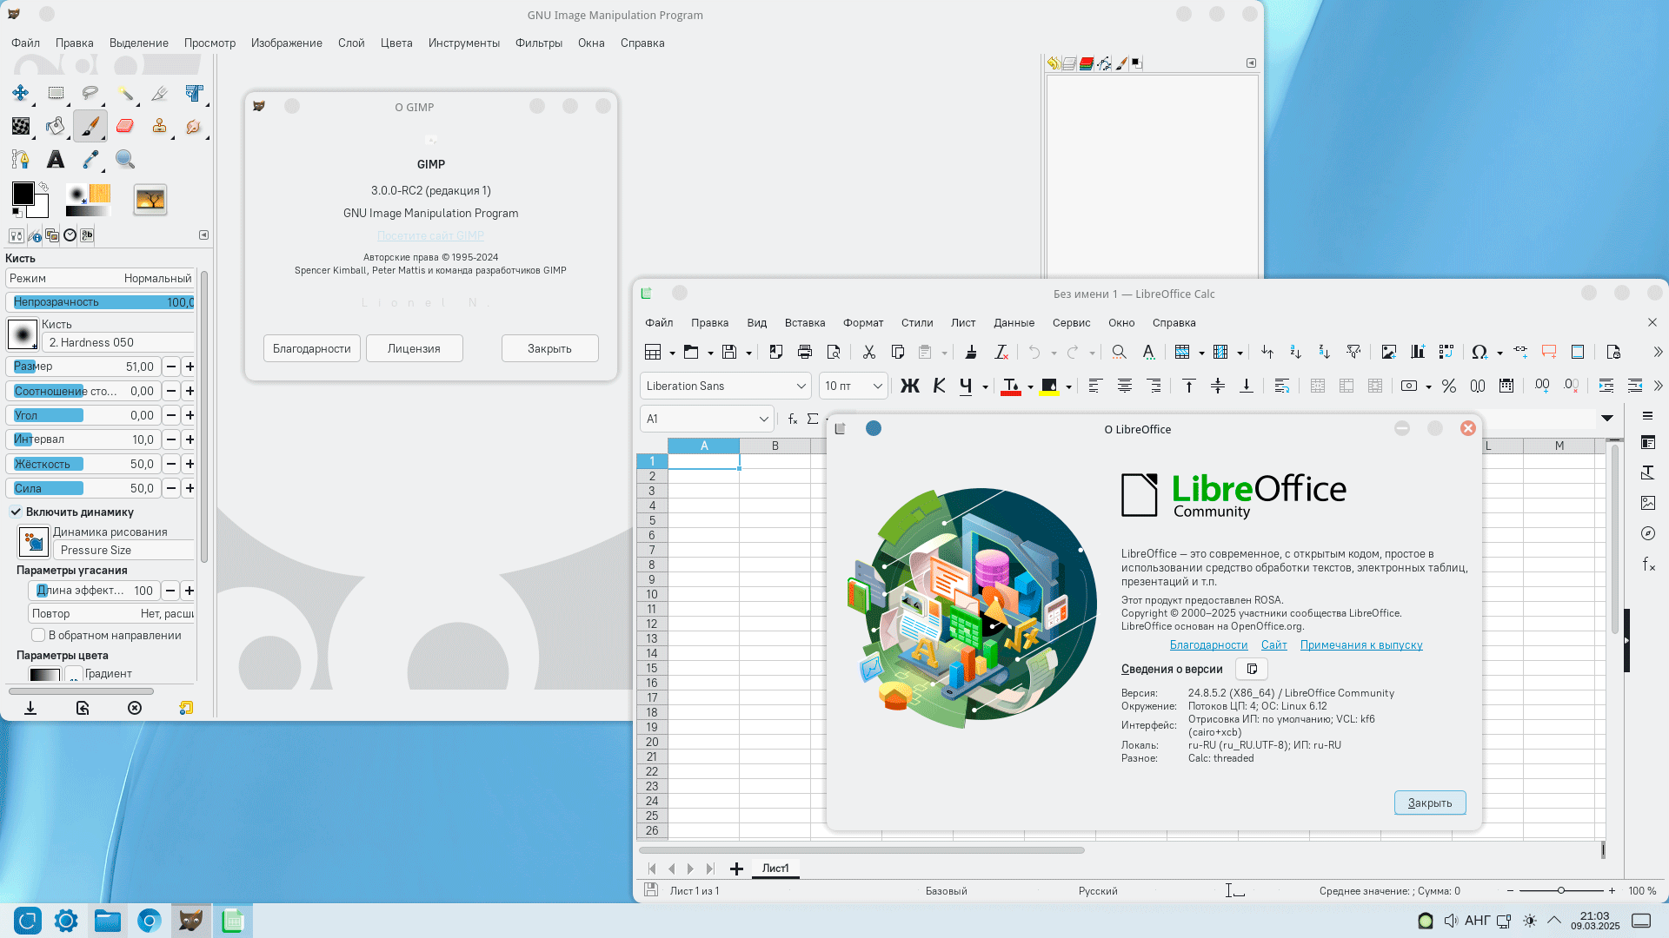Click the Лицензия button in GIMP dialog
This screenshot has width=1669, height=938.
tap(414, 348)
